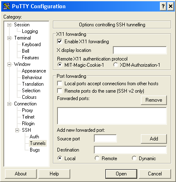Go to SSH Auth settings
Image resolution: width=176 pixels, height=182 pixels.
34,137
